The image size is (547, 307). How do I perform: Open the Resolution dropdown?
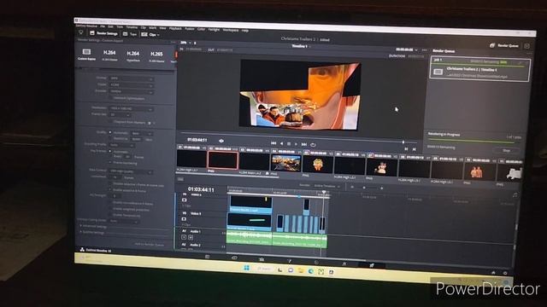[131, 108]
